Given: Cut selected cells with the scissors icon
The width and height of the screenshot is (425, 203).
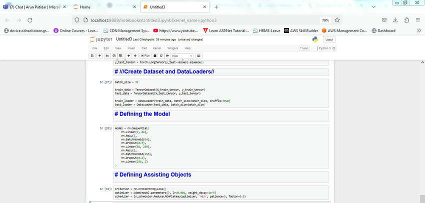Looking at the screenshot, I should click(x=107, y=55).
